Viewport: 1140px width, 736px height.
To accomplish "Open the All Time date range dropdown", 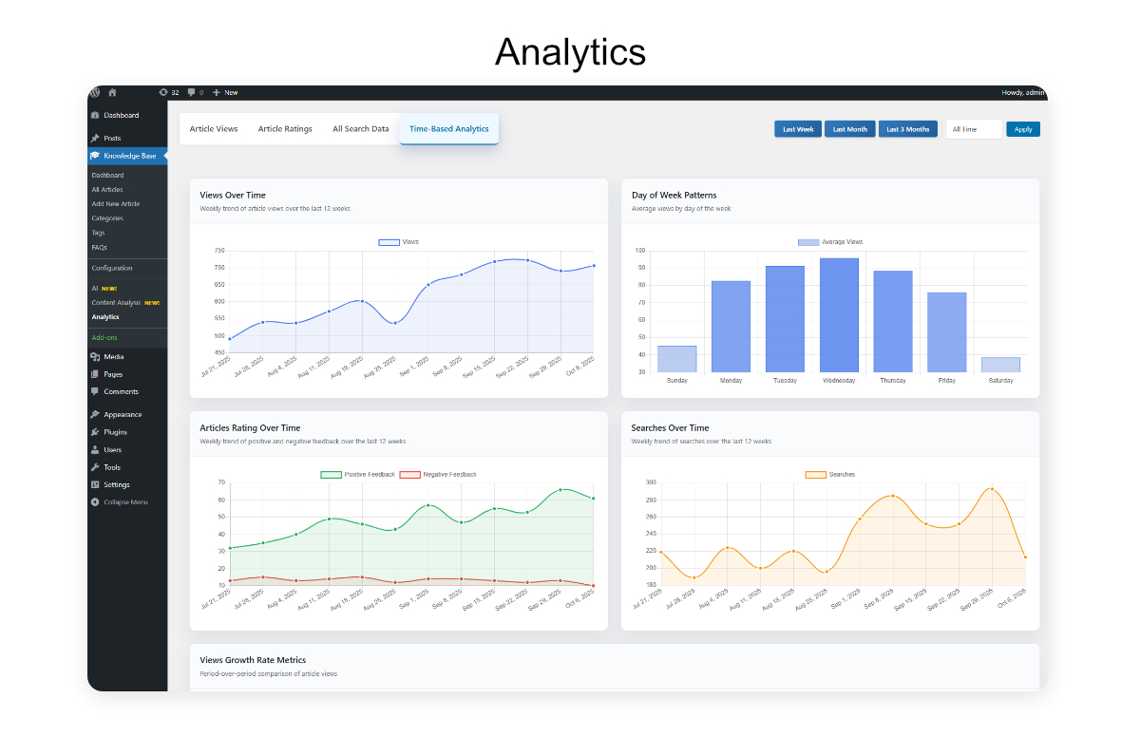I will pos(974,128).
